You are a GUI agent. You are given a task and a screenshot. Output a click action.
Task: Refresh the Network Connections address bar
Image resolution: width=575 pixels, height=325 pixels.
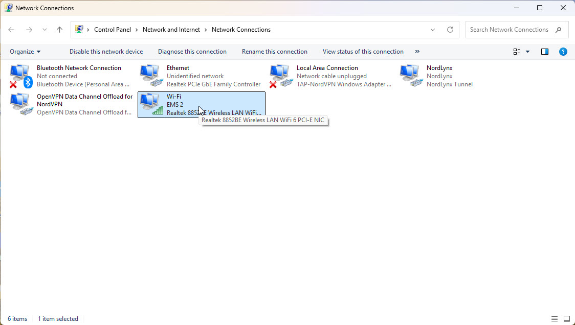click(x=450, y=30)
